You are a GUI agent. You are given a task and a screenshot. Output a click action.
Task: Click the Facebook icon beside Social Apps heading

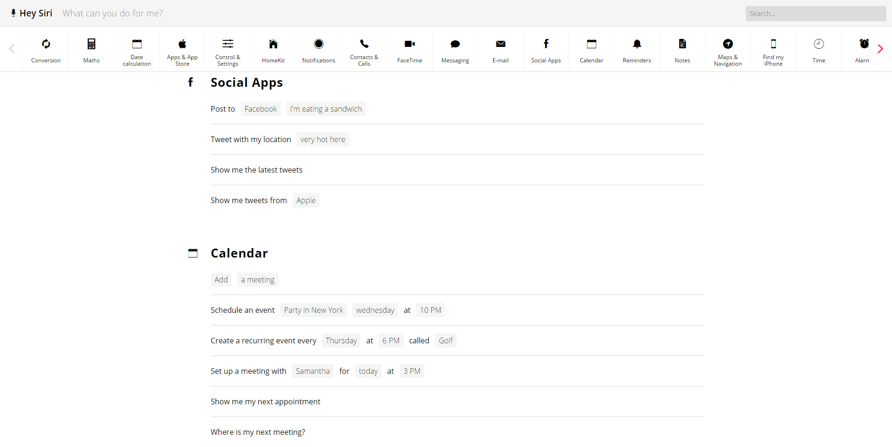191,83
